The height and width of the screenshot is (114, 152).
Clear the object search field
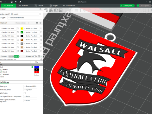pyautogui.click(x=41, y=59)
